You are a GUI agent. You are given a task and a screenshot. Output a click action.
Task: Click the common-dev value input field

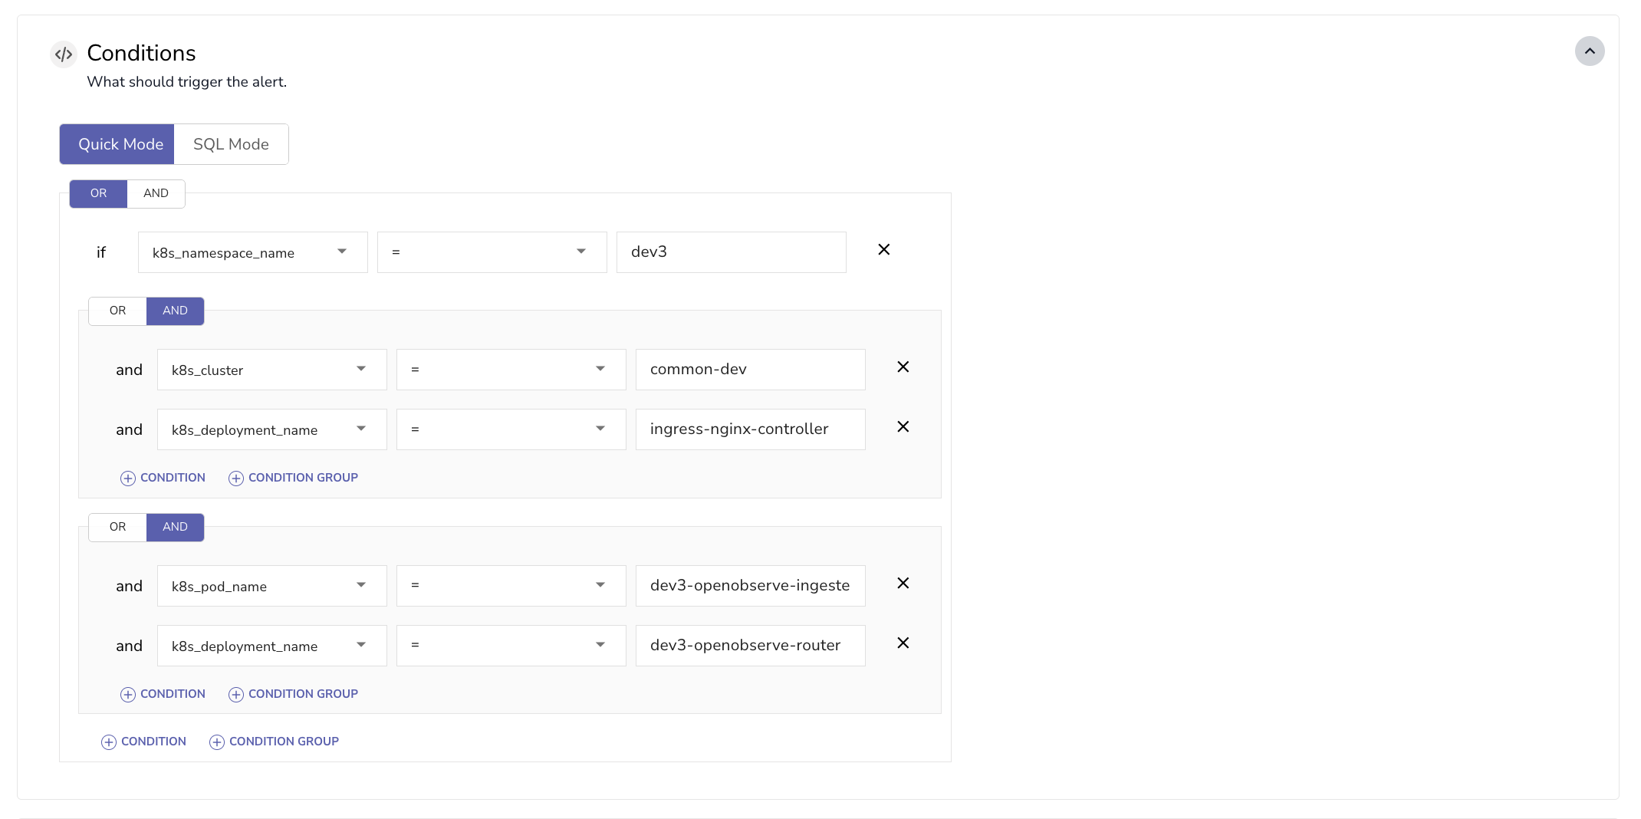point(750,370)
